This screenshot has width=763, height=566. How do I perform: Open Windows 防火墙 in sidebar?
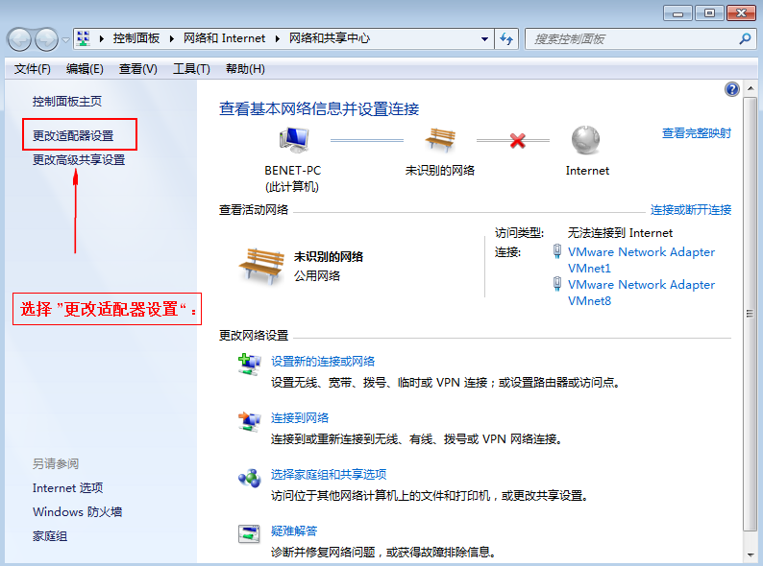click(78, 512)
